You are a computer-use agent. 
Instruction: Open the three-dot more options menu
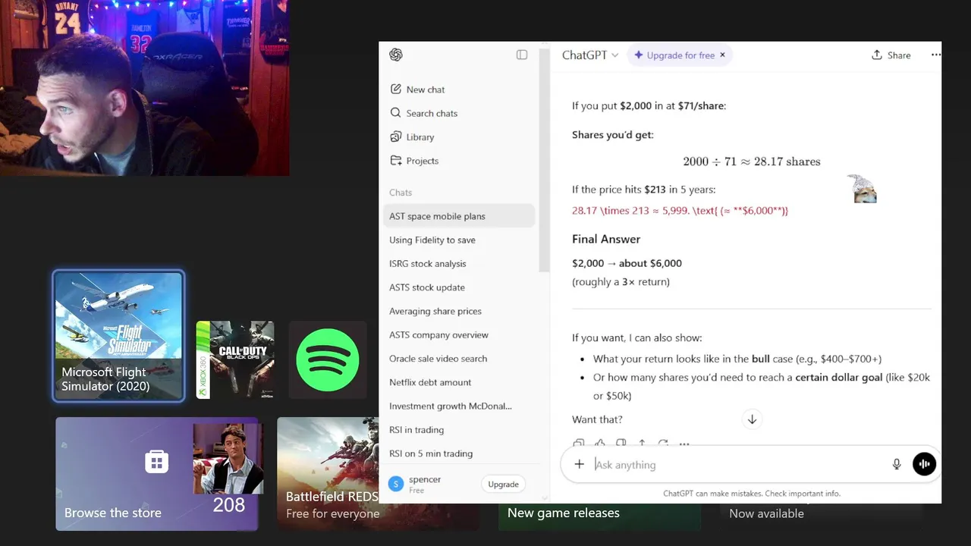(935, 55)
